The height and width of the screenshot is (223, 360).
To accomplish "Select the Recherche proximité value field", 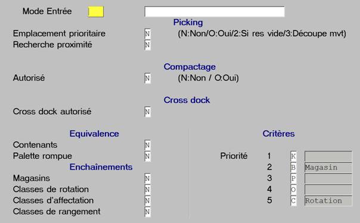I will [x=148, y=45].
